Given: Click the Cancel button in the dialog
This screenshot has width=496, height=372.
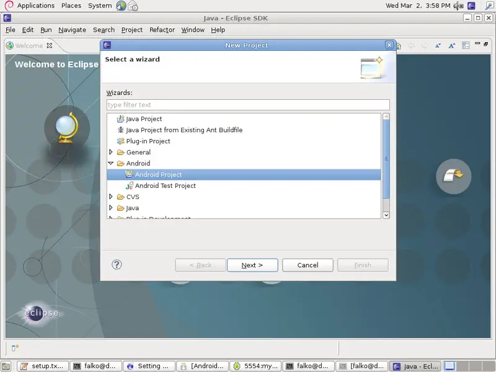Looking at the screenshot, I should coord(308,265).
